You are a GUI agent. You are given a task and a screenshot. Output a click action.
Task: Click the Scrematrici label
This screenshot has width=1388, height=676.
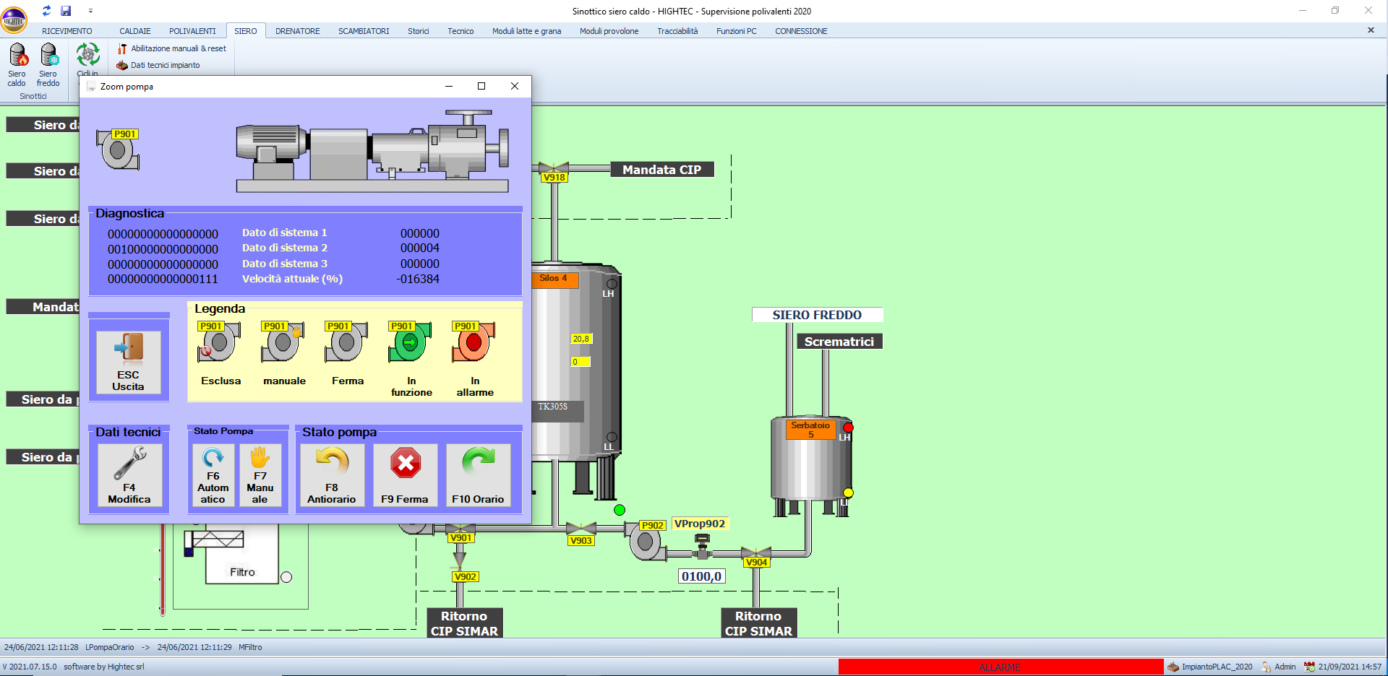(x=839, y=342)
